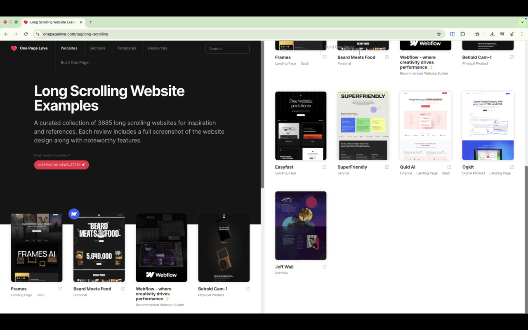The height and width of the screenshot is (330, 528).
Task: Open external link icon beside Ogkit
Action: pos(512,167)
